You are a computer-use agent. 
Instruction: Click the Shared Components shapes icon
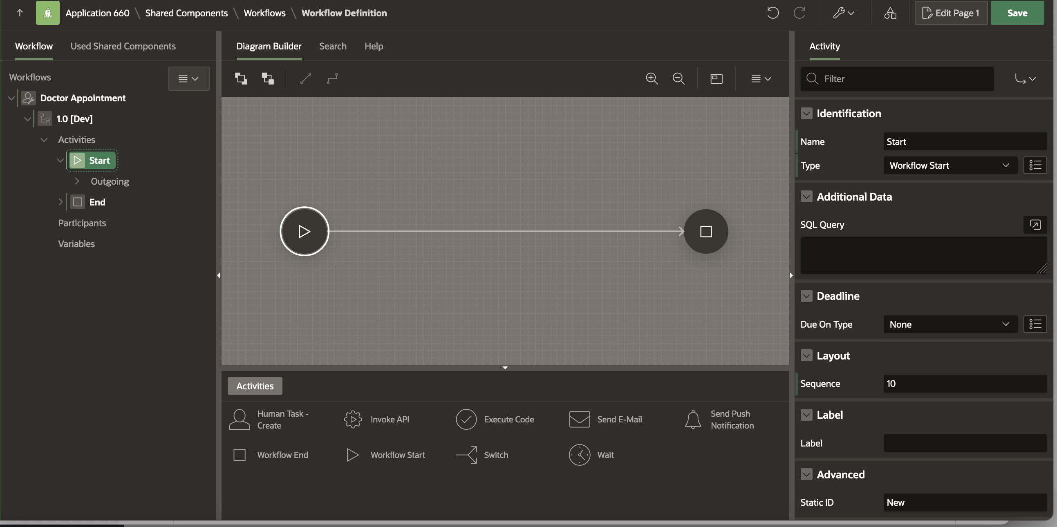point(890,13)
